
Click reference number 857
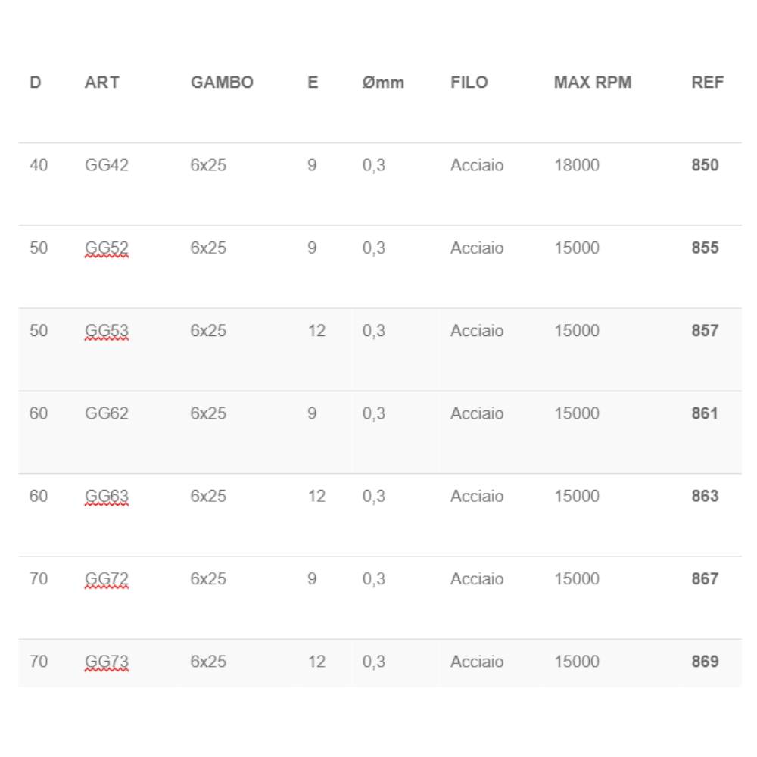coord(705,331)
